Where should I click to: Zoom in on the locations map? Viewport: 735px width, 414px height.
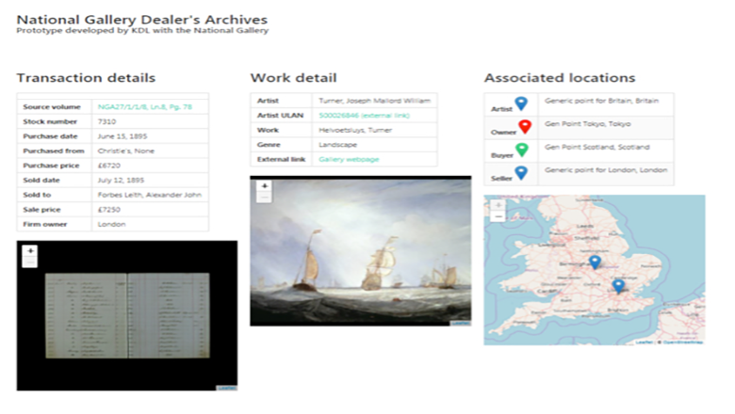(498, 205)
